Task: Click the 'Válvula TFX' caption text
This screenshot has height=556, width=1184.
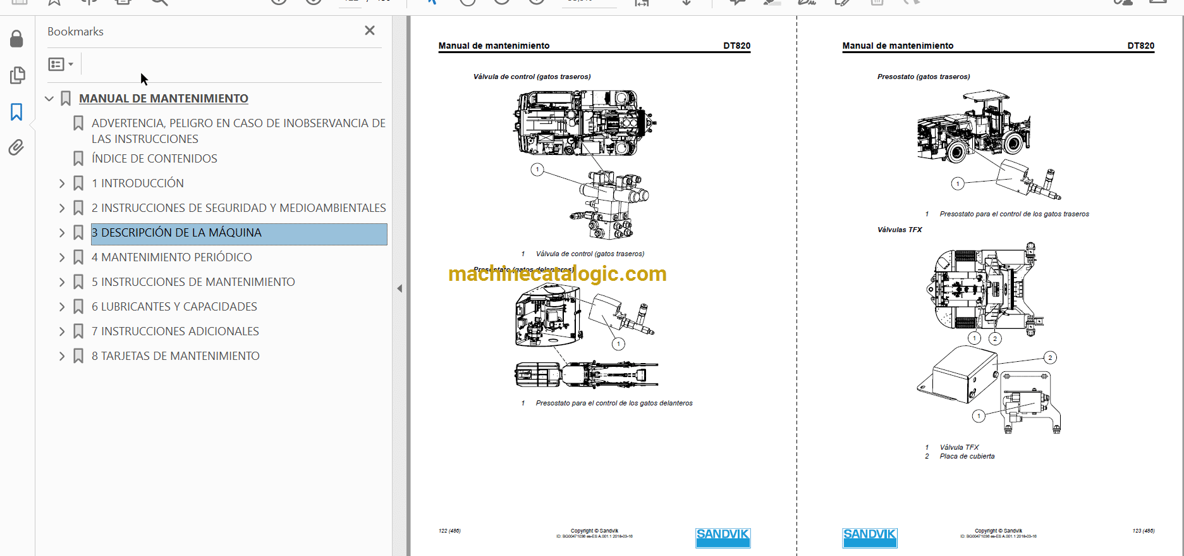Action: pyautogui.click(x=959, y=447)
